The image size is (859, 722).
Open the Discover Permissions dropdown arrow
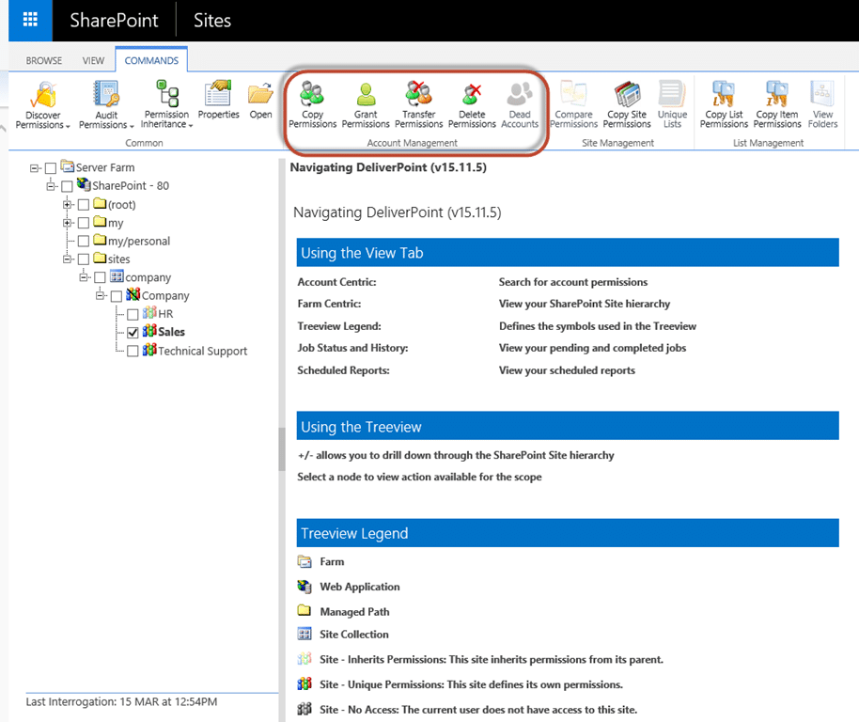coord(68,126)
